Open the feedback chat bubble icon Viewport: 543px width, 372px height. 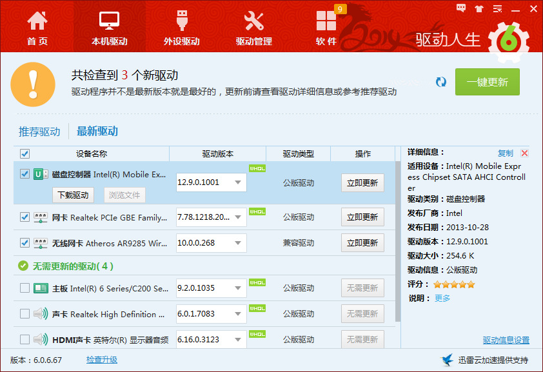coord(461,8)
